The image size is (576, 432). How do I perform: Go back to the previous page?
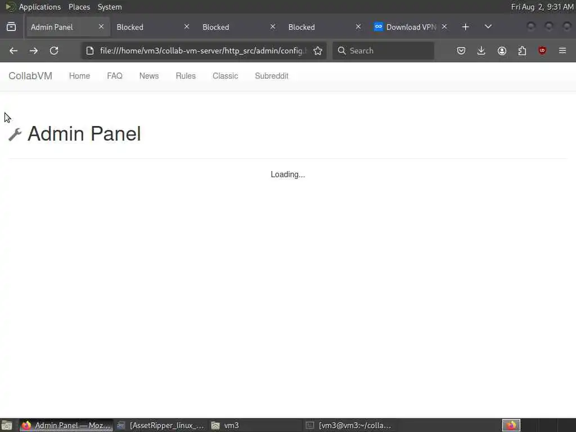click(13, 51)
